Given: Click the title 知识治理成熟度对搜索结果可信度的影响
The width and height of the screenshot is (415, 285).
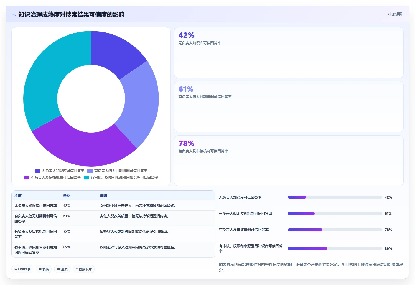Looking at the screenshot, I should coord(71,14).
